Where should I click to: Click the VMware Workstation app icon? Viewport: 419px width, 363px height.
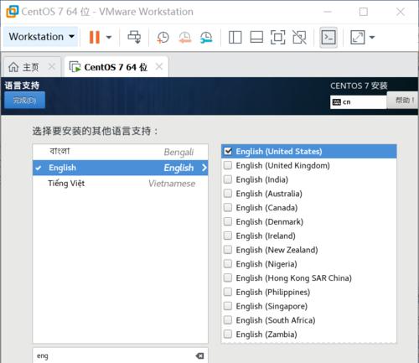pyautogui.click(x=13, y=12)
